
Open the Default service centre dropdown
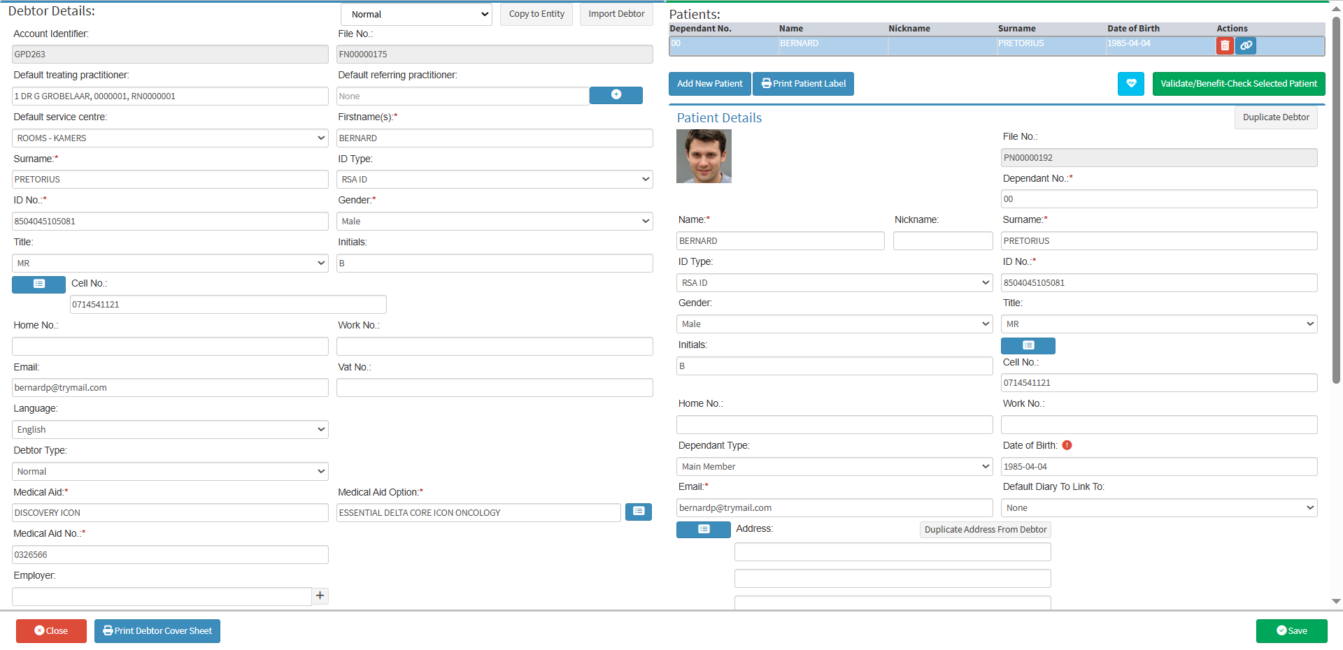click(170, 138)
